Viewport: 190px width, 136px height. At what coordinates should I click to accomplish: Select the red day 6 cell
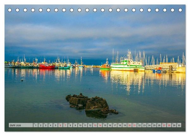[60, 125]
